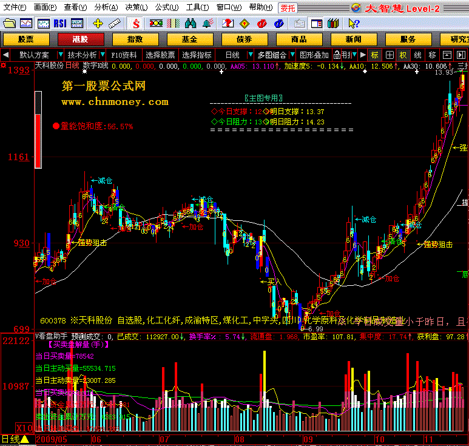The image size is (469, 446).
Task: Switch to the 服务 tab
Action: tap(408, 39)
